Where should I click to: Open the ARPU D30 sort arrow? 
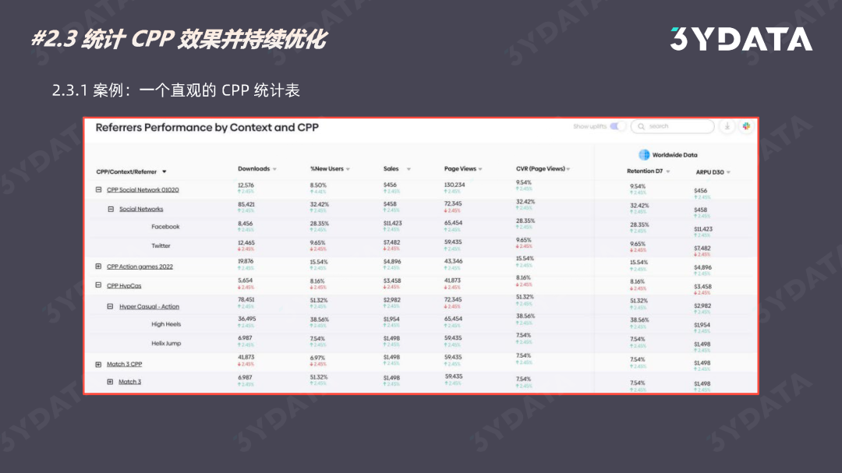[x=728, y=172]
